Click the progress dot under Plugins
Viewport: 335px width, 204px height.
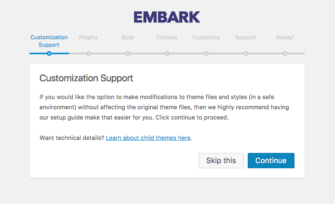[88, 53]
